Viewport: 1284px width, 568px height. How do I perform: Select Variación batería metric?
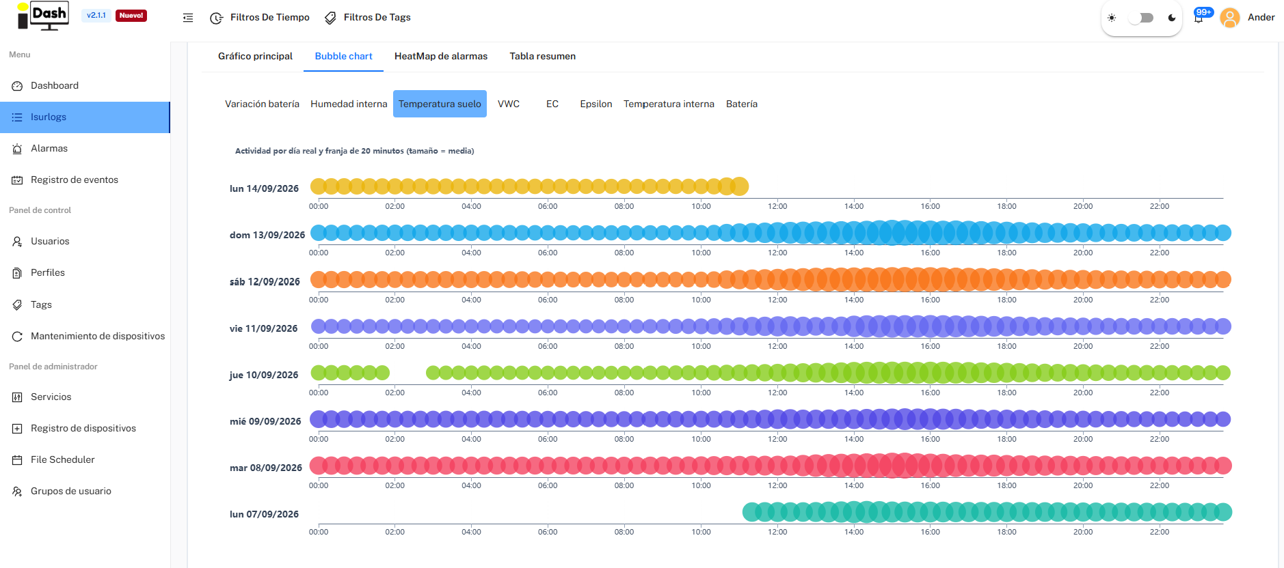(262, 104)
